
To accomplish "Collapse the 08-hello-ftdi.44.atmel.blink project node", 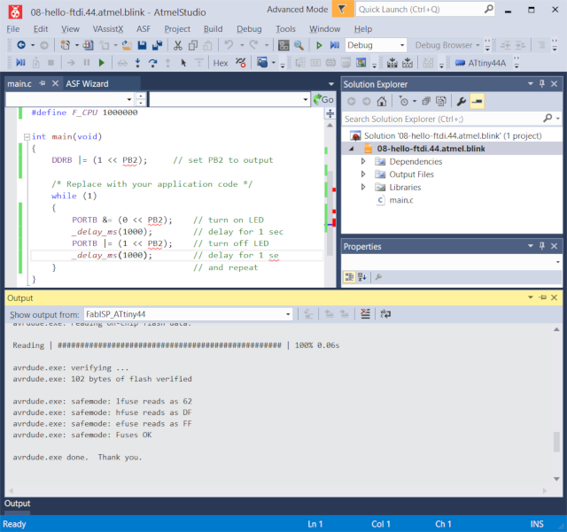I will click(351, 149).
